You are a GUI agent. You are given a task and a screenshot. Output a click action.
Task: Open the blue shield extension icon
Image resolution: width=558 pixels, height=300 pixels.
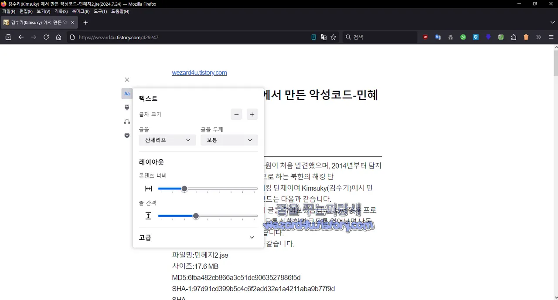click(476, 37)
